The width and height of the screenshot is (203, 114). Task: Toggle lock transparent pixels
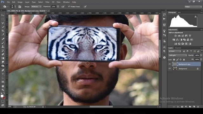pos(174,60)
